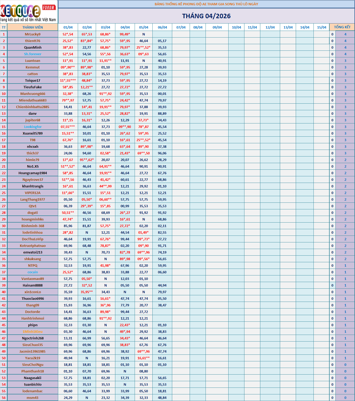Screen dimensions: 355x401
Task: Click the TỔNG KẾT column header
Action: click(x=342, y=27)
